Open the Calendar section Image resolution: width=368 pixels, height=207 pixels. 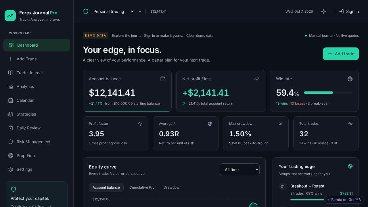37,100
